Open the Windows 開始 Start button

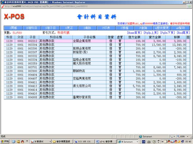(5, 141)
